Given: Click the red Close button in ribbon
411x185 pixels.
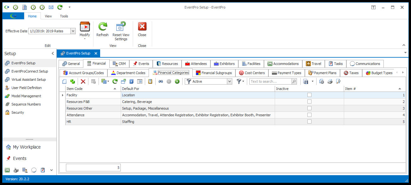Looking at the screenshot, I should tap(142, 29).
